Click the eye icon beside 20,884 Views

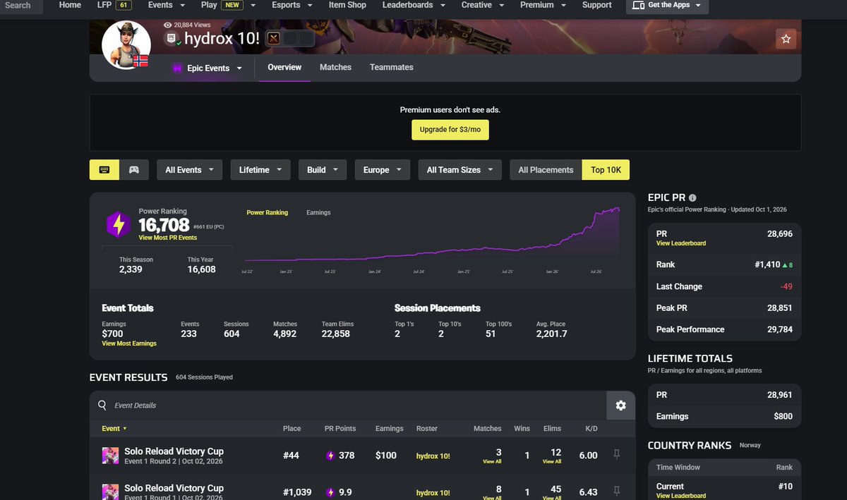pyautogui.click(x=167, y=25)
